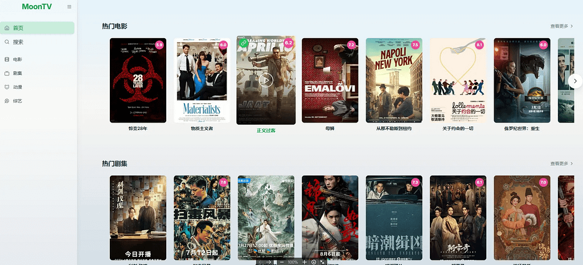This screenshot has width=583, height=265.
Task: Click the MoonTV logo
Action: pos(37,7)
